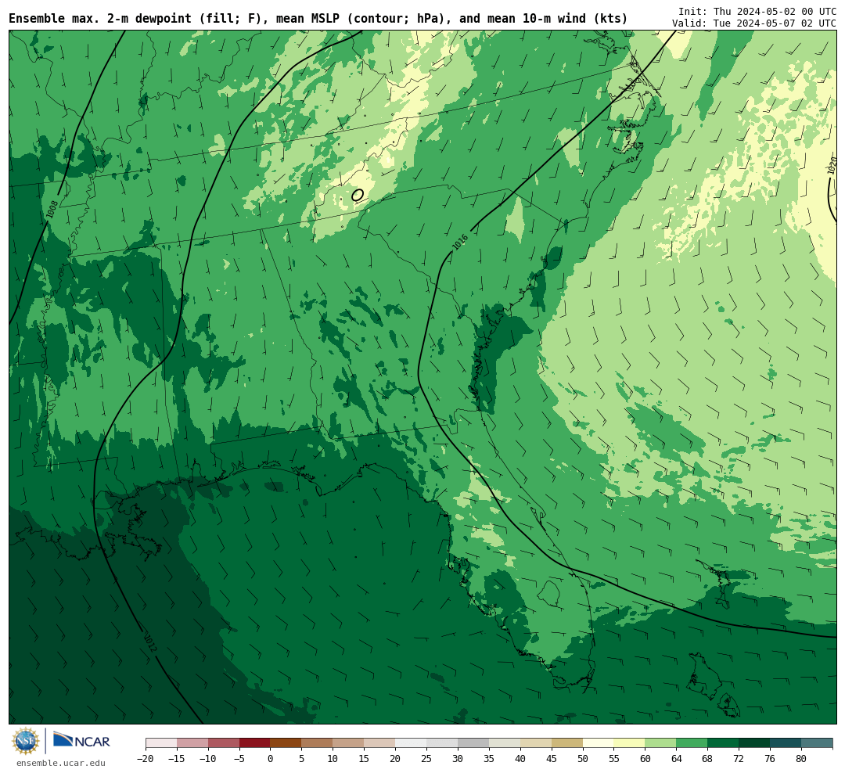This screenshot has width=845, height=773.
Task: Click the NCAR logo
Action: click(82, 741)
